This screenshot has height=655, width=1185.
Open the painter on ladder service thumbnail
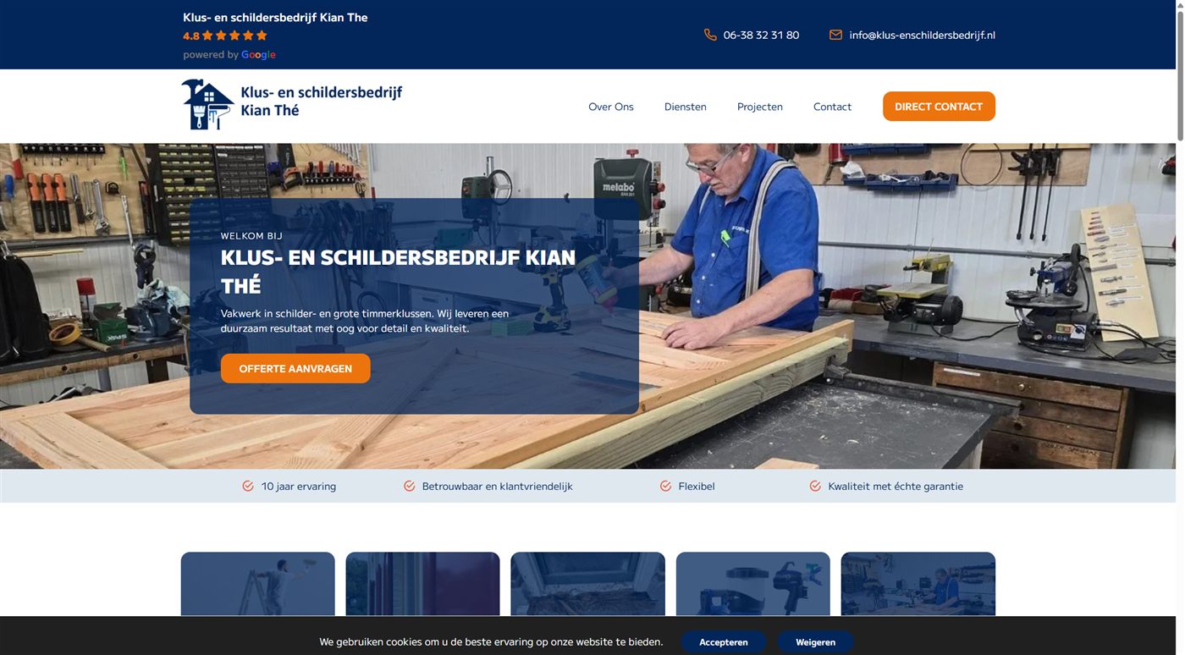point(258,585)
